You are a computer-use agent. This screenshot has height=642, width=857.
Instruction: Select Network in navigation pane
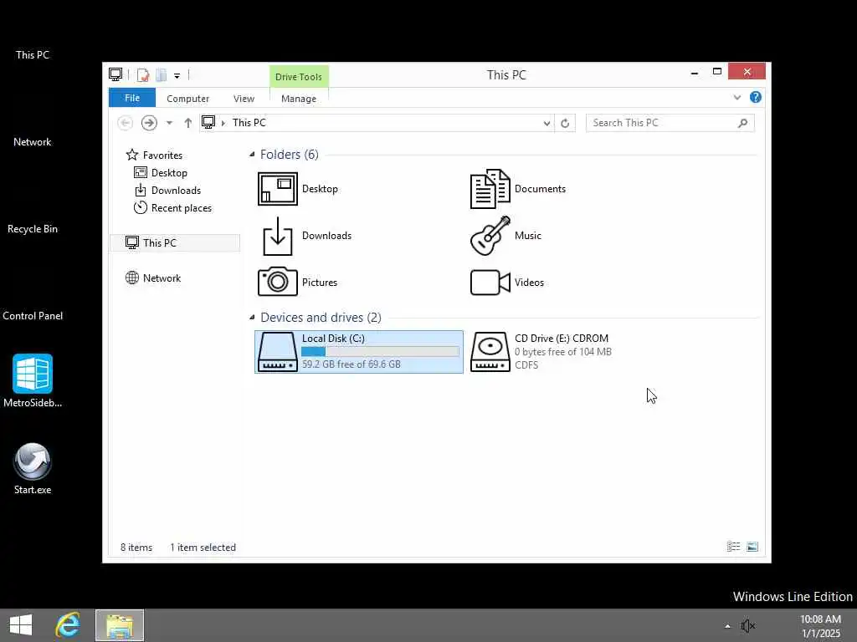[153, 278]
